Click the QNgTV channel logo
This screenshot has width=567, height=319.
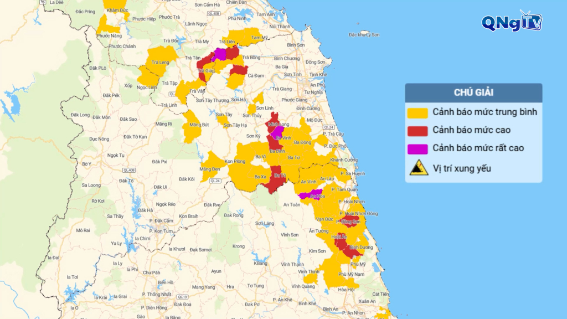tap(511, 22)
